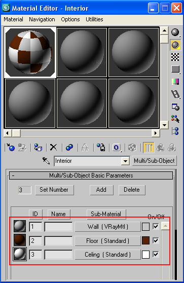Open the Interior material name dropdown
Screen dimensions: 184x283
click(125, 161)
